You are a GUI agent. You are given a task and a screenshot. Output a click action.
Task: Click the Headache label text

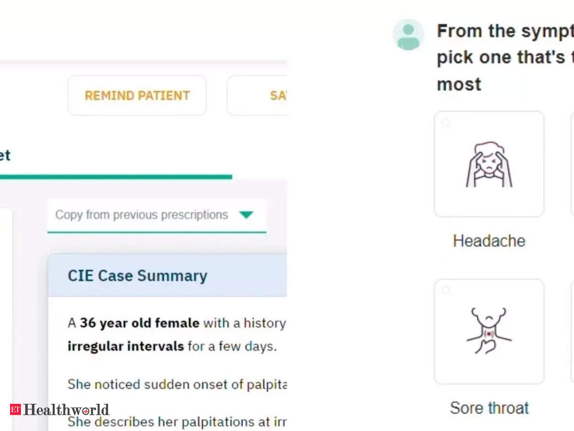489,240
